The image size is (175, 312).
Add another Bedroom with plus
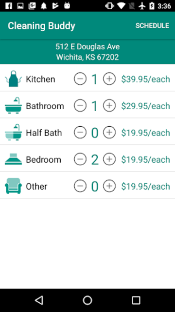(x=109, y=159)
